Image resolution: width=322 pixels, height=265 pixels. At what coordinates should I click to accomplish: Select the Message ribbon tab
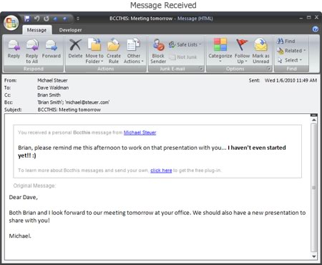click(x=36, y=30)
